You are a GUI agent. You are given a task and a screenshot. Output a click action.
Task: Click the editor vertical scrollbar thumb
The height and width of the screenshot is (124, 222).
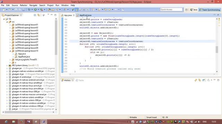coord(217,49)
